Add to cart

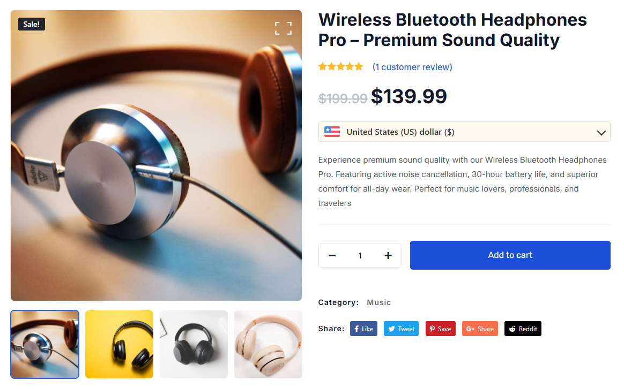510,255
